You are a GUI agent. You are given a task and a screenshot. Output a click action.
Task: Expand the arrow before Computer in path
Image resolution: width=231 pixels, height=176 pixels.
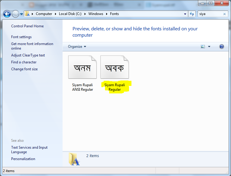[x=32, y=14]
